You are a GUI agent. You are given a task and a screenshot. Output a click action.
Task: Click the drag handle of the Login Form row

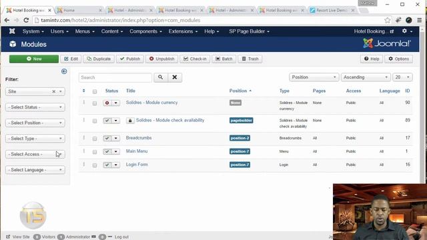(x=84, y=165)
